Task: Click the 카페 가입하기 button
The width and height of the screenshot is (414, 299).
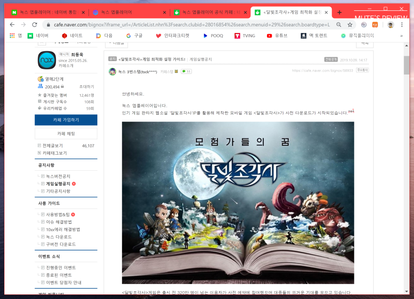Action: (x=66, y=120)
